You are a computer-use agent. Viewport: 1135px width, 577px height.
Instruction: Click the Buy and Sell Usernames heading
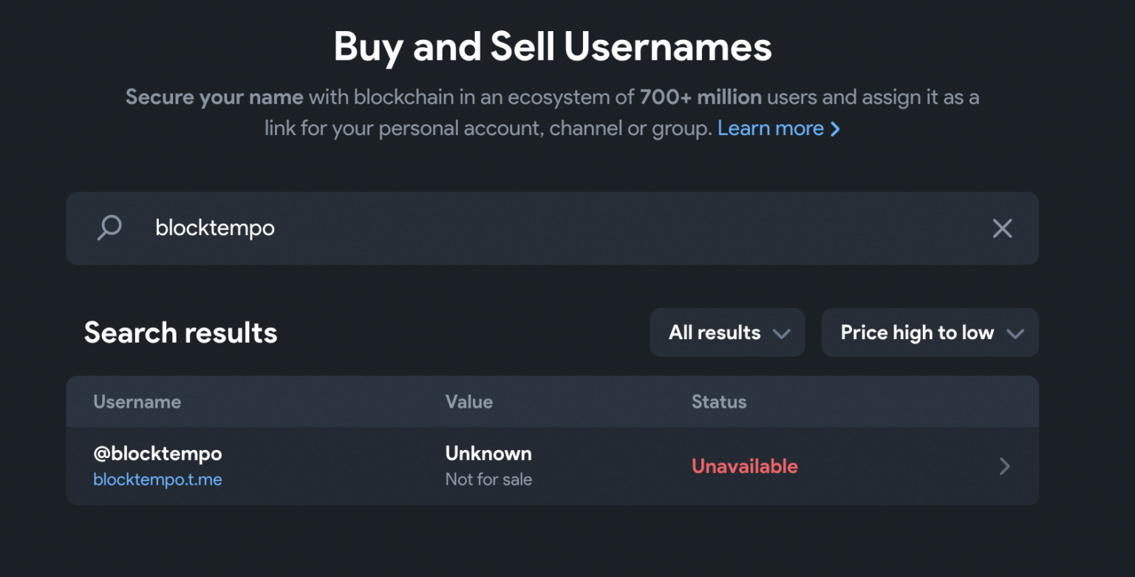click(552, 47)
